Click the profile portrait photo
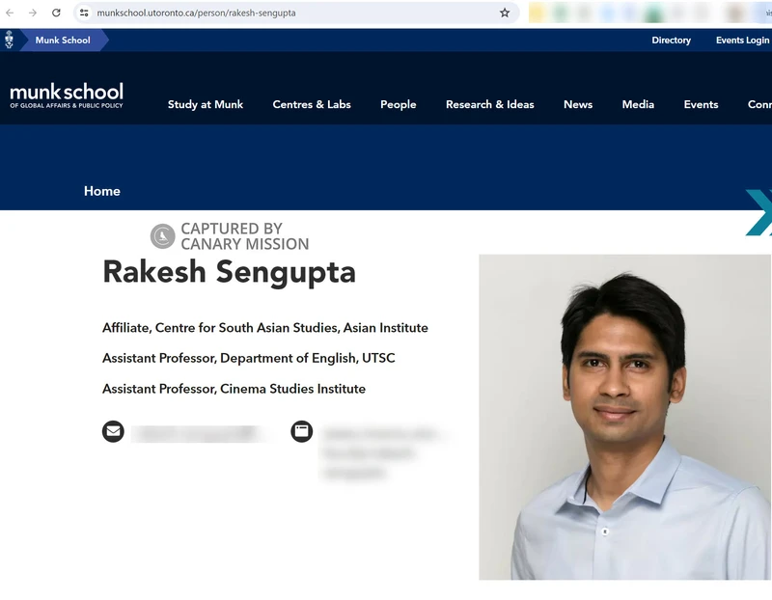Screen dimensions: 772x600 click(x=624, y=417)
